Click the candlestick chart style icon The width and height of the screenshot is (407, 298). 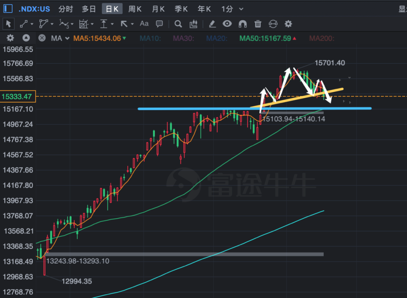[x=193, y=24]
